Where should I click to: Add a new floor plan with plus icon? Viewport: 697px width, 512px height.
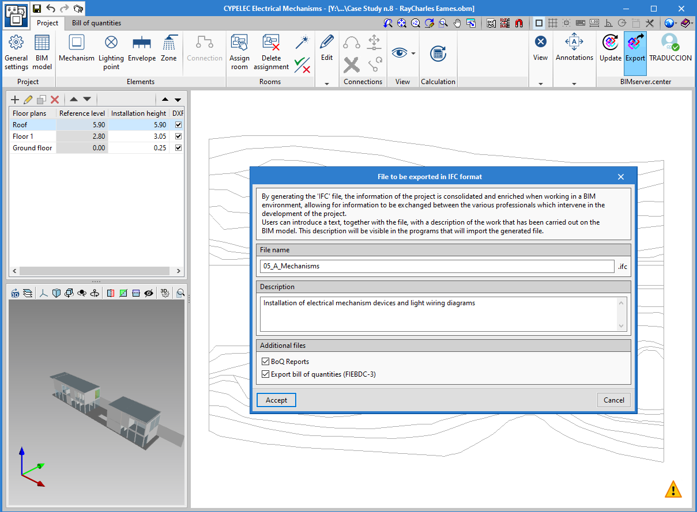pos(15,100)
